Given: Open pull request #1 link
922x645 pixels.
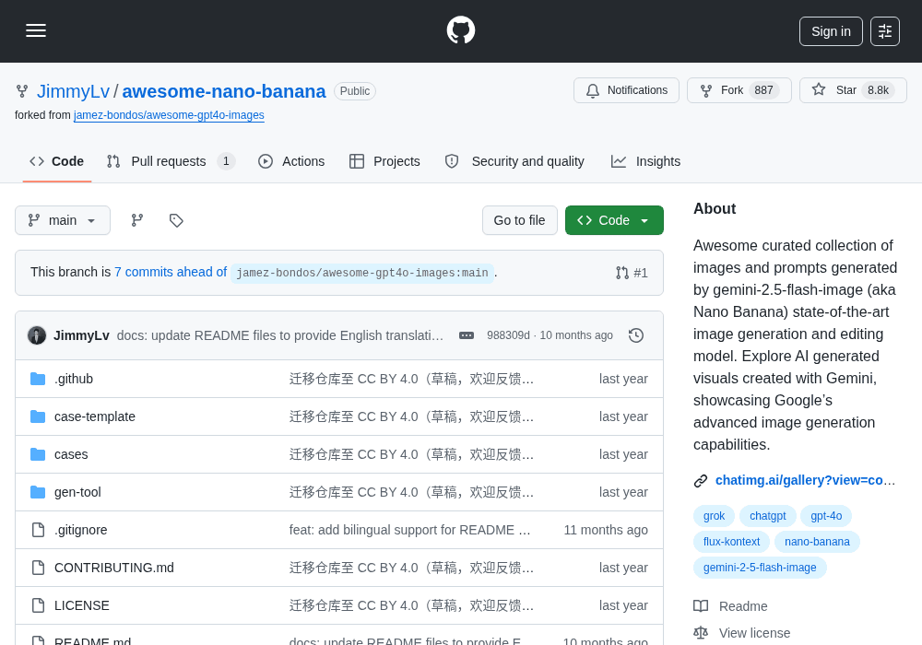Looking at the screenshot, I should click(x=632, y=273).
